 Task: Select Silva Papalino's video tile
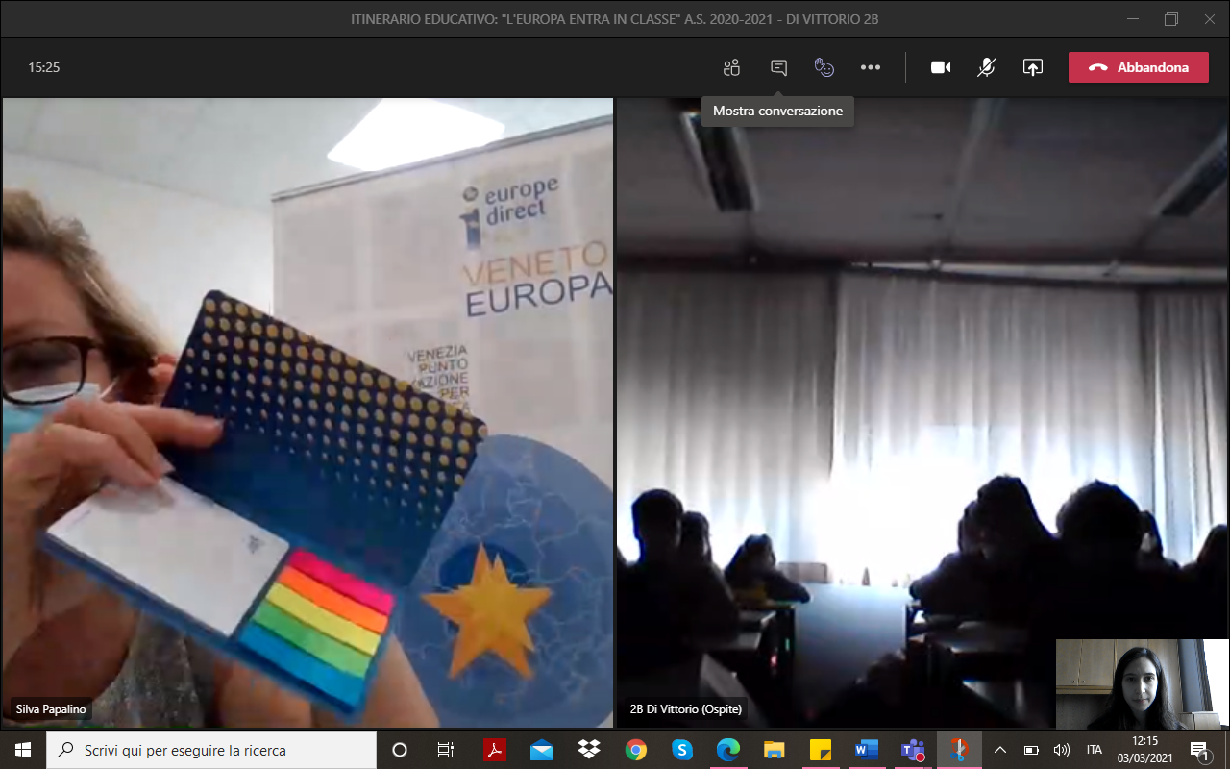point(307,412)
